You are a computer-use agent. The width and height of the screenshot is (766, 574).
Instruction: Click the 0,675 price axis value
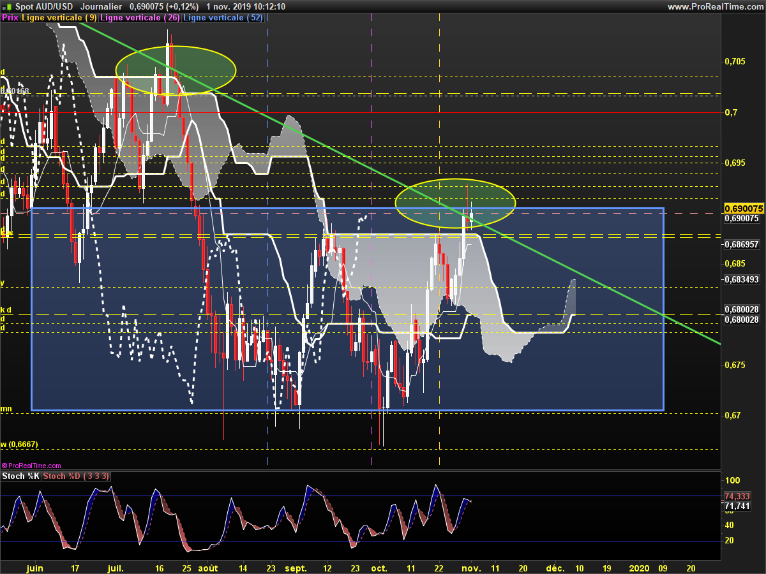(x=735, y=365)
